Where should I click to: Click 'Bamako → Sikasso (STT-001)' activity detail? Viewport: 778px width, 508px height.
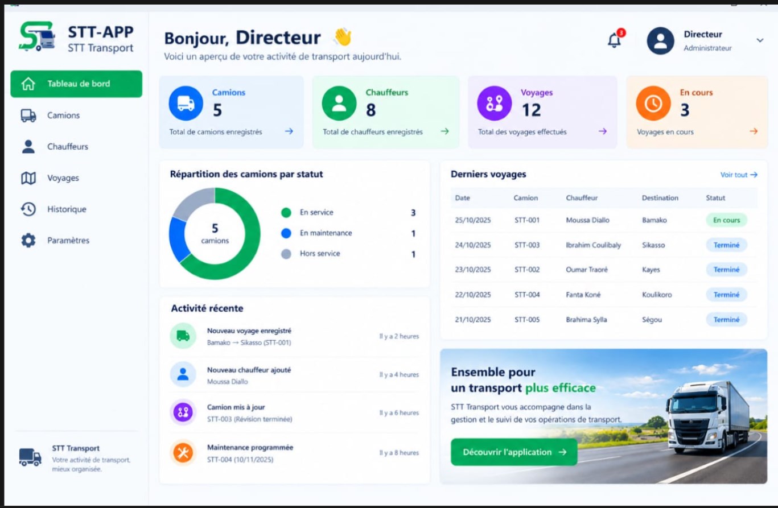click(x=249, y=343)
